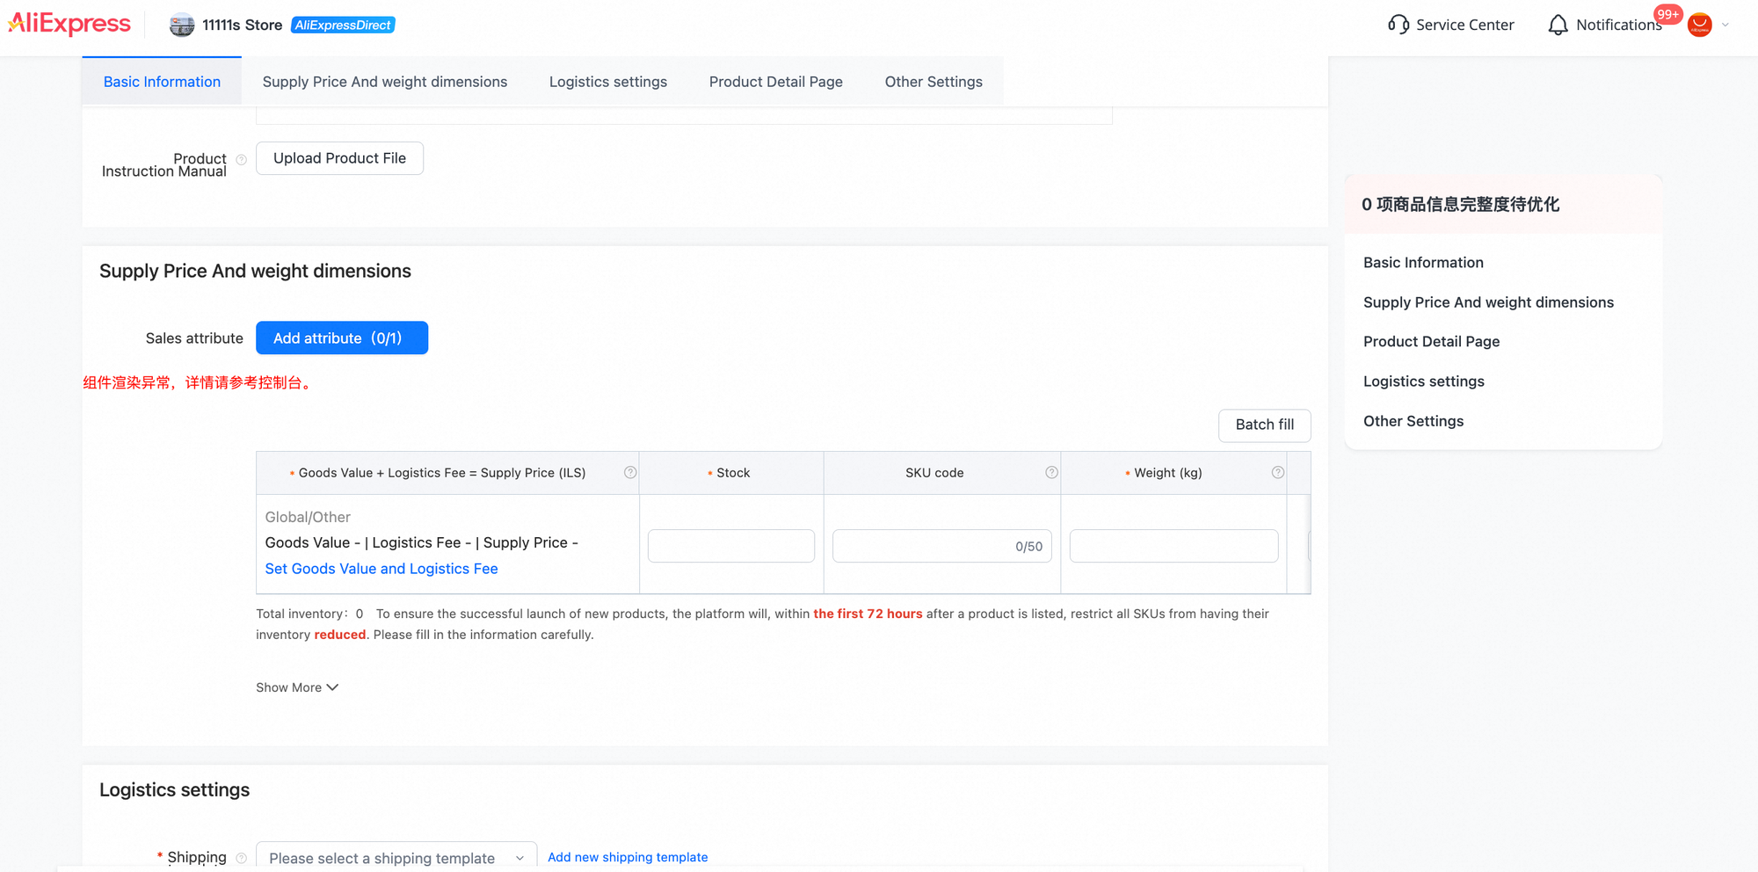Jump to Supply Price And weight dimensions in side panel
1758x872 pixels.
(1488, 302)
